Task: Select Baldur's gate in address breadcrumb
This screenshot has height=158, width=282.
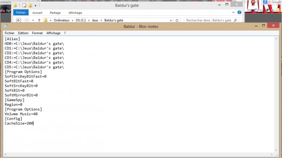Action: click(x=114, y=20)
